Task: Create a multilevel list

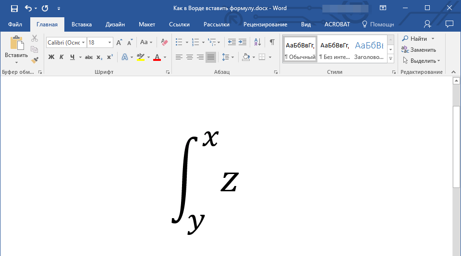Action: [212, 42]
